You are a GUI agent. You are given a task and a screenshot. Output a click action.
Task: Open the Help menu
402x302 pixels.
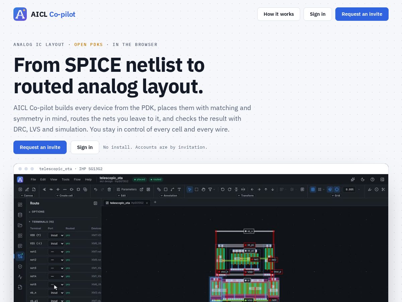[x=88, y=180]
